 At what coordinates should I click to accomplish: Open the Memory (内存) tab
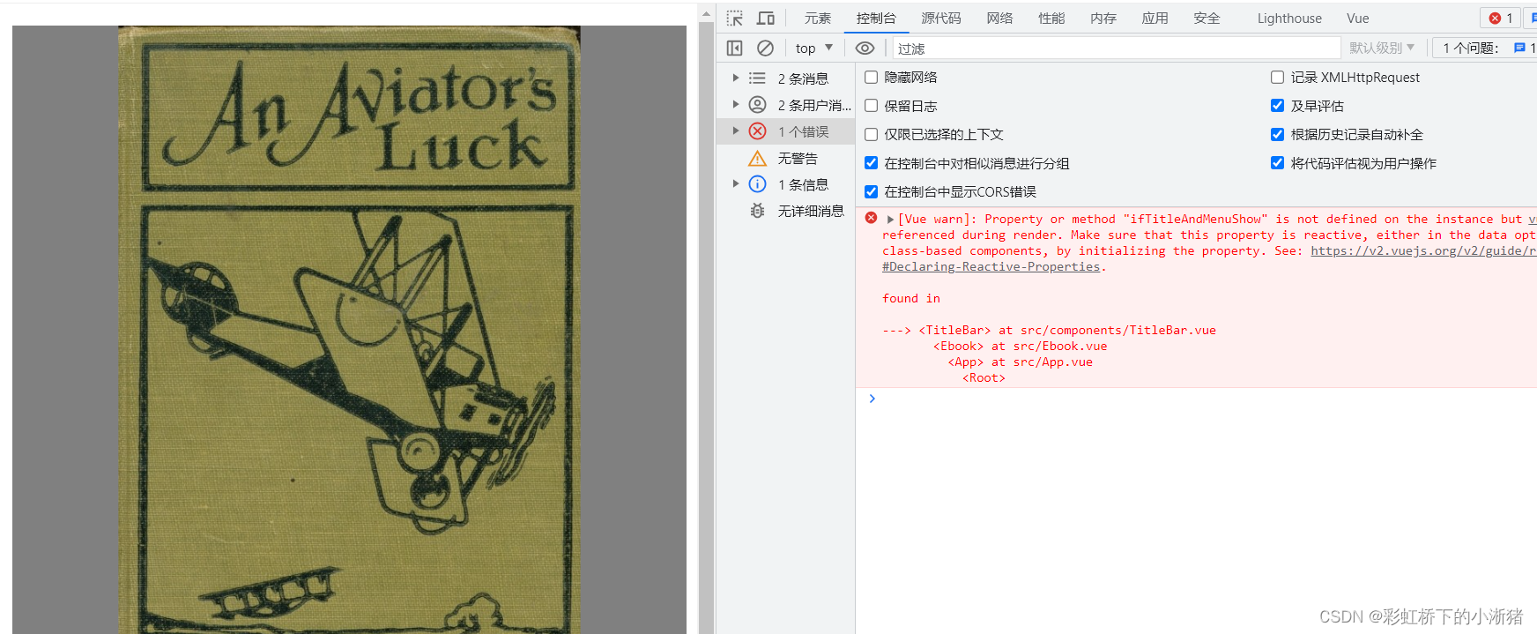point(1103,19)
